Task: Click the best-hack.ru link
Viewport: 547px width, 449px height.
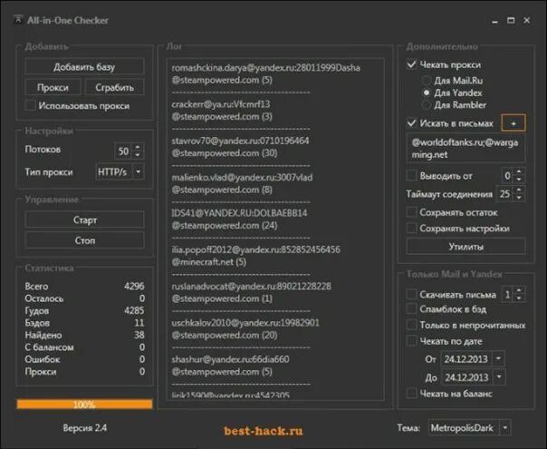Action: click(x=264, y=431)
